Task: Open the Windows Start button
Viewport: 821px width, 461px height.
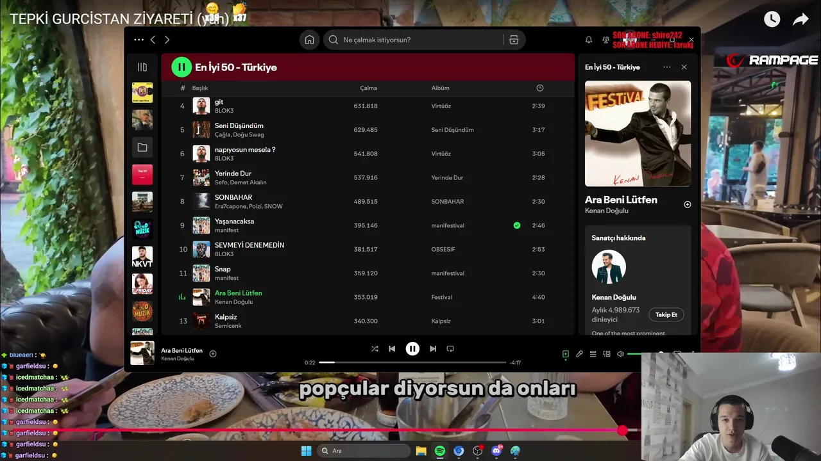Action: [306, 451]
